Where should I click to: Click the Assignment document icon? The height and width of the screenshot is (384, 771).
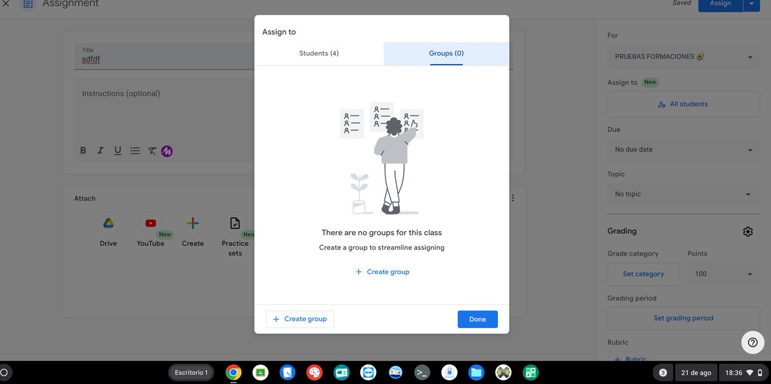[28, 4]
